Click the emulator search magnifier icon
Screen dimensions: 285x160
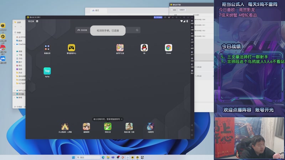pos(137,30)
